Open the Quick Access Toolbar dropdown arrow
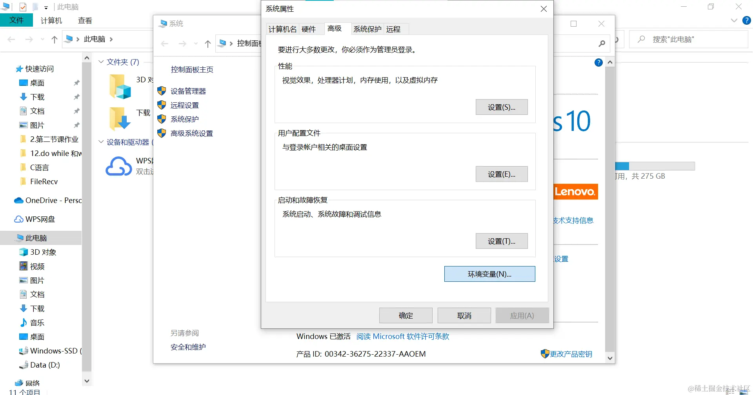The width and height of the screenshot is (753, 395). [x=46, y=7]
